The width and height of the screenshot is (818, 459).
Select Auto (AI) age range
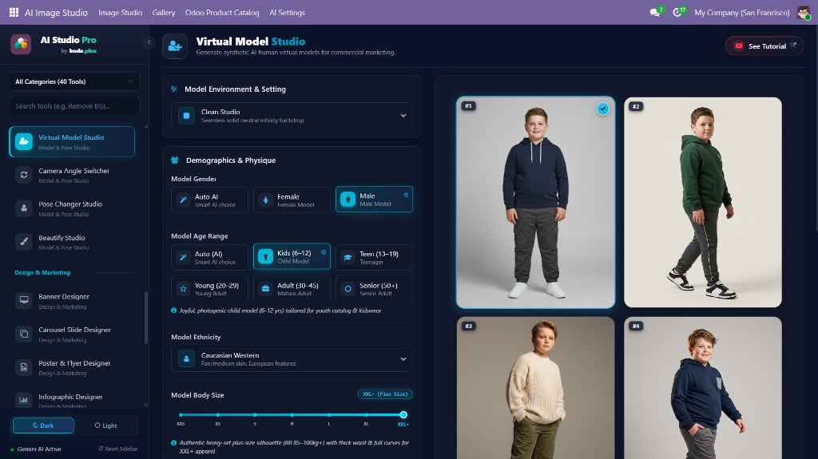click(210, 258)
